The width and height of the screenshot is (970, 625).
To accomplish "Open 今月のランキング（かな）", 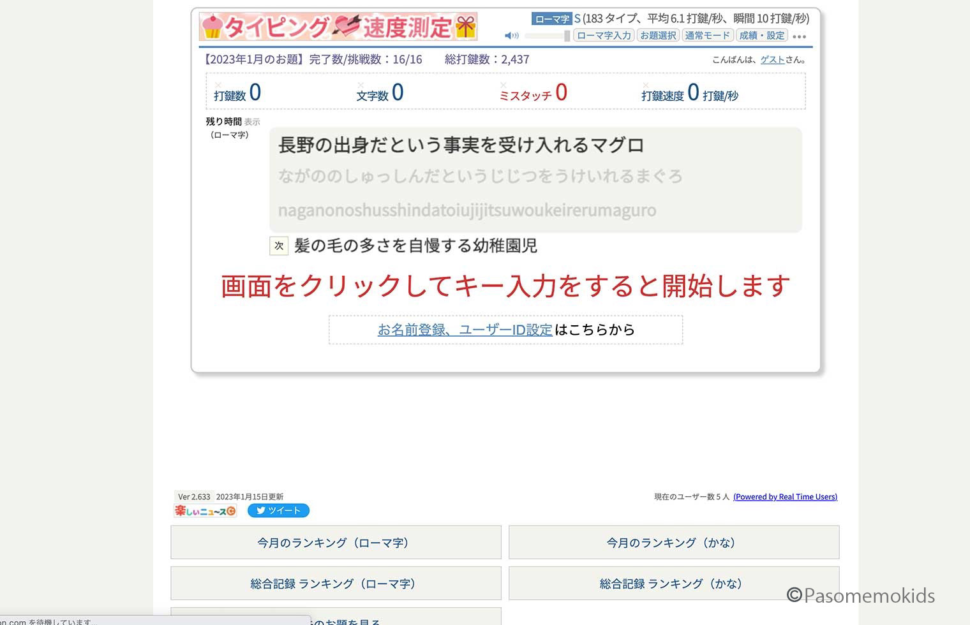I will 674,542.
